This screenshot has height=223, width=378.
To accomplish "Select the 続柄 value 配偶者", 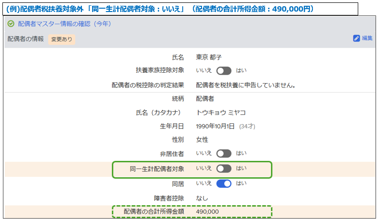I will pos(205,98).
